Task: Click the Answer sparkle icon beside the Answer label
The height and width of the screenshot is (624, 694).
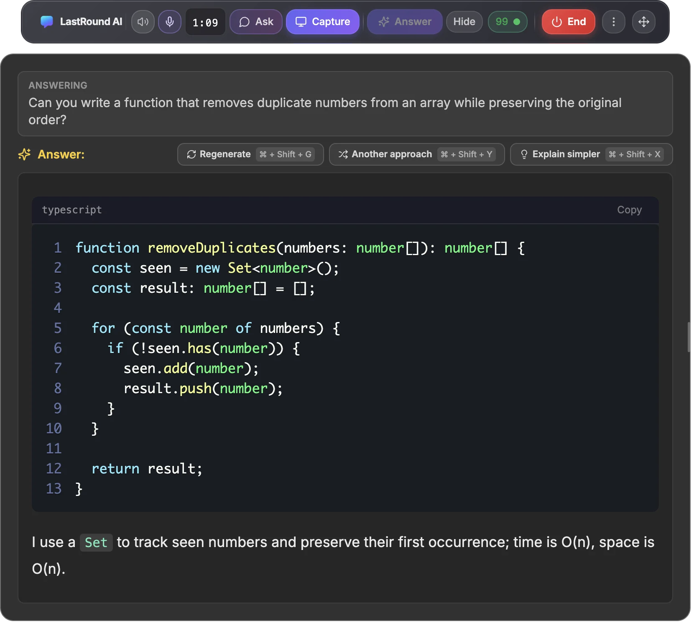Action: tap(25, 154)
